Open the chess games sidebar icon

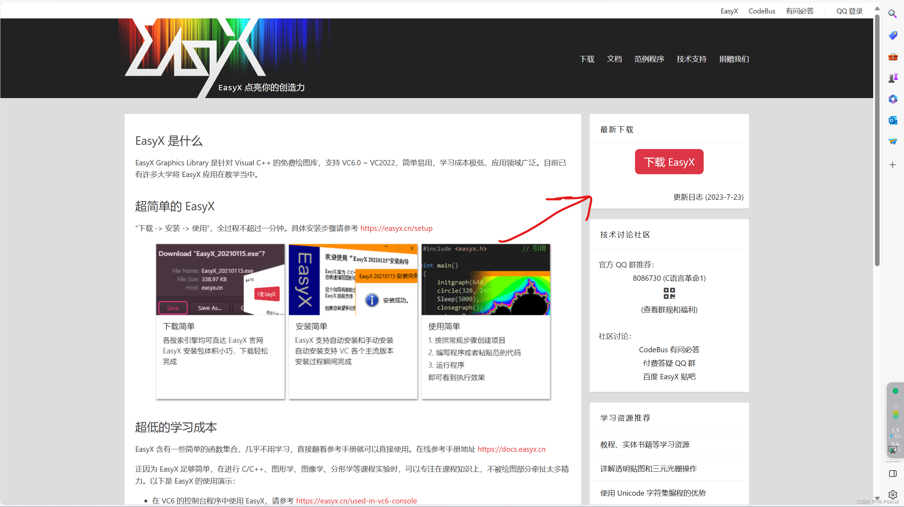tap(893, 78)
